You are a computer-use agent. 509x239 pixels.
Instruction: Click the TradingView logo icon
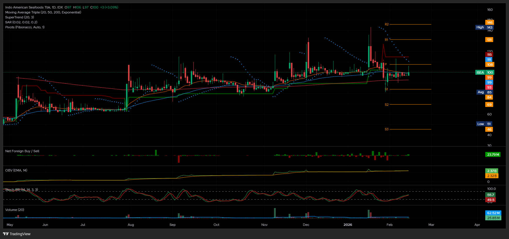pos(6,234)
